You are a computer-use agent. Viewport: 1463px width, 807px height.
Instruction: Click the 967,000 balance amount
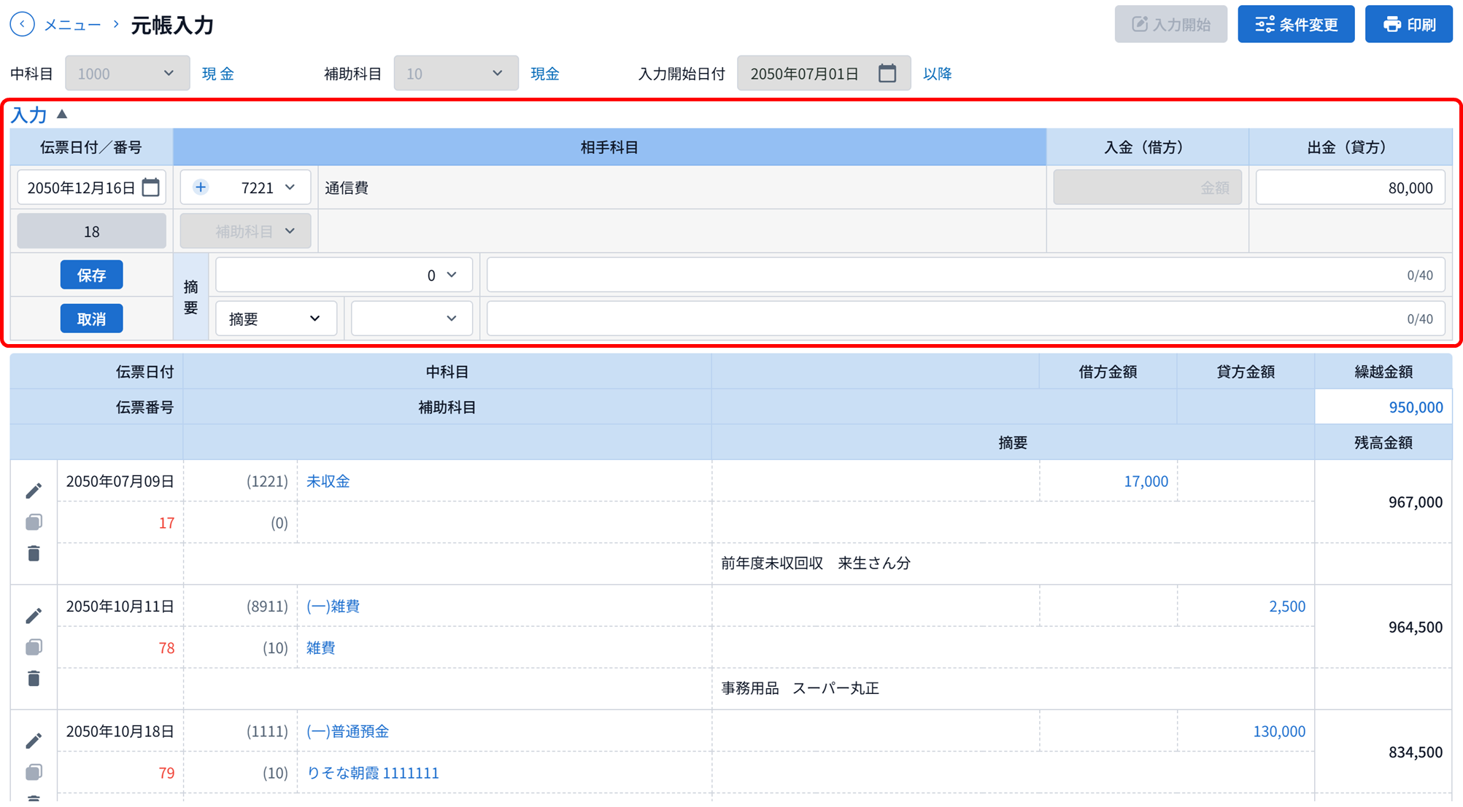[x=1415, y=502]
